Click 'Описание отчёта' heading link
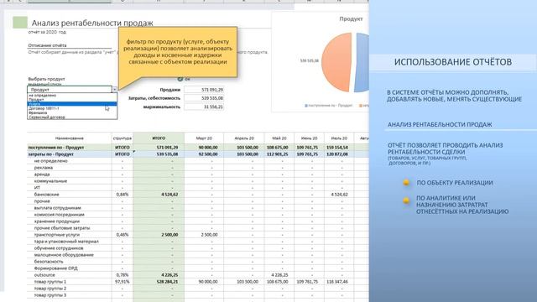Viewport: 537px width, 302px height. click(x=47, y=45)
